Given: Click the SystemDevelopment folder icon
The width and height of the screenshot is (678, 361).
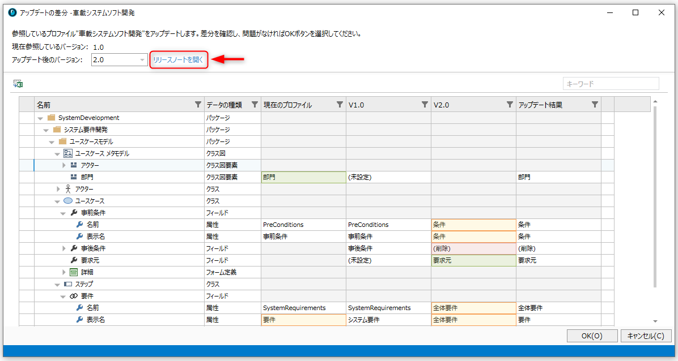Looking at the screenshot, I should [52, 118].
